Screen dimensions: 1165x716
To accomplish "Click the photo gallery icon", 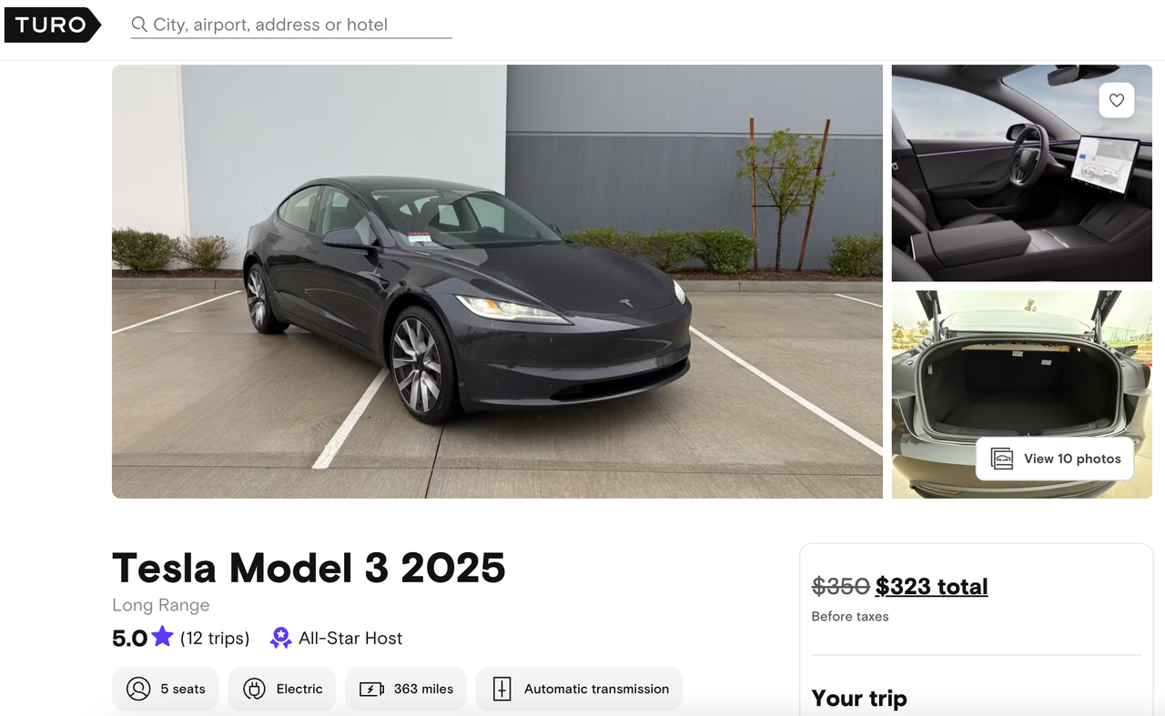I will [x=1002, y=459].
